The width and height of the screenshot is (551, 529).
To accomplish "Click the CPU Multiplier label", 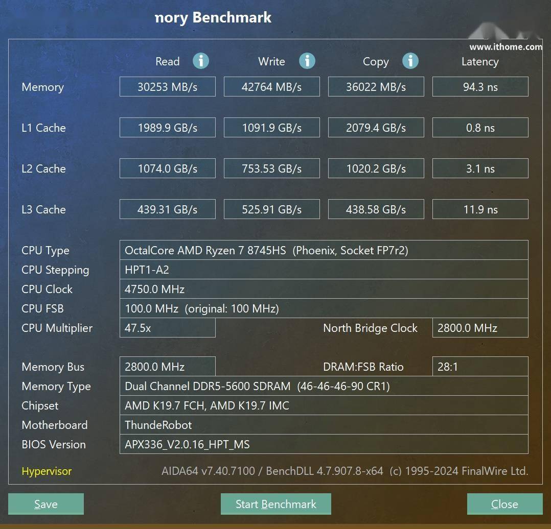I will pyautogui.click(x=57, y=328).
